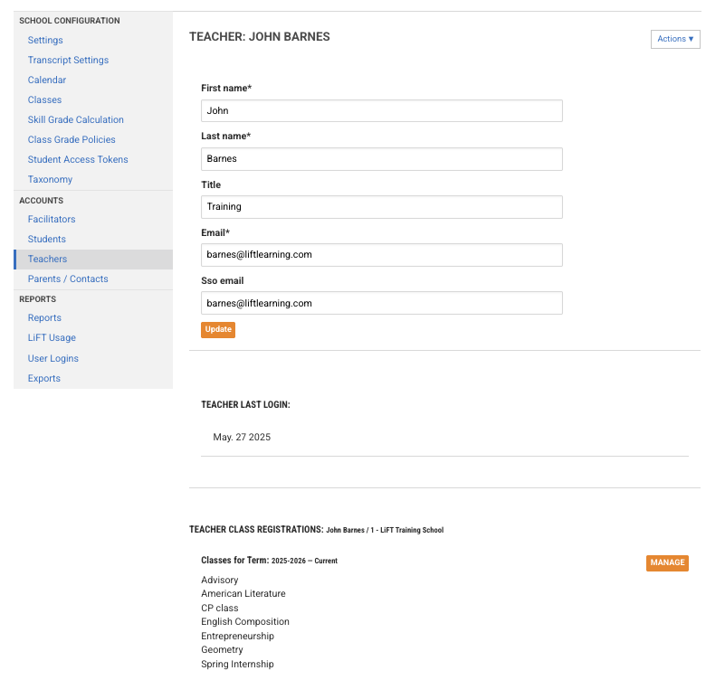Open the Actions dropdown menu
The height and width of the screenshot is (680, 725).
[674, 39]
